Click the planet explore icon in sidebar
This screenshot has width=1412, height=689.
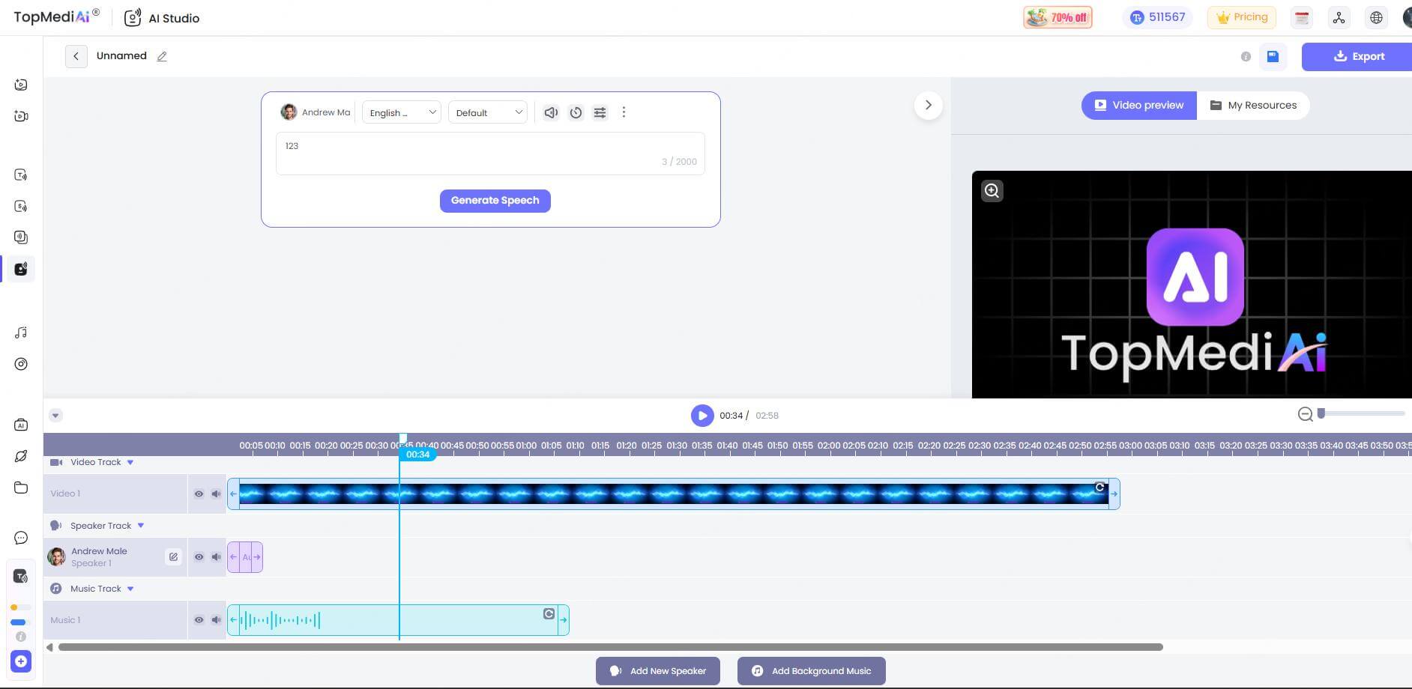(x=21, y=456)
